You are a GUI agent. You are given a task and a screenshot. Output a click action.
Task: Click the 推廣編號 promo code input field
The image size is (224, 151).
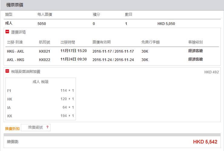coord(36,128)
